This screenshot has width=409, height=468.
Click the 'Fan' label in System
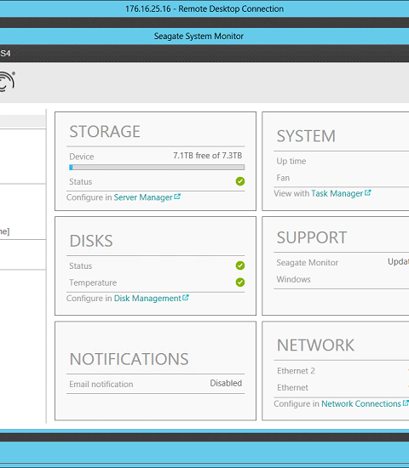pos(283,178)
